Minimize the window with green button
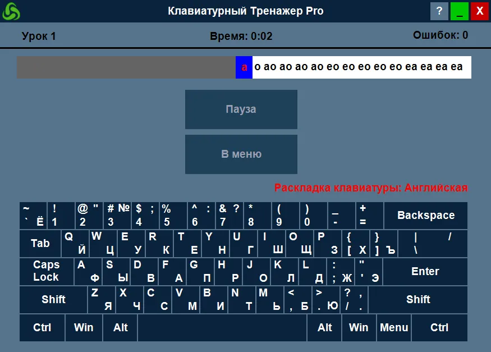This screenshot has width=491, height=352. [x=459, y=11]
